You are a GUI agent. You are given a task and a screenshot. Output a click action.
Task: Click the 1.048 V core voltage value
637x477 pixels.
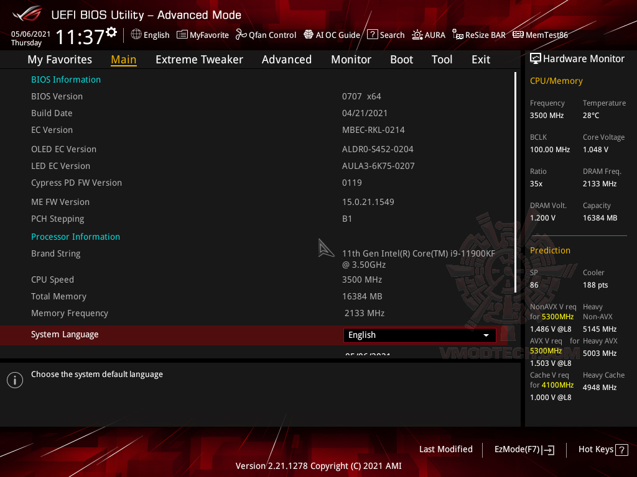595,149
